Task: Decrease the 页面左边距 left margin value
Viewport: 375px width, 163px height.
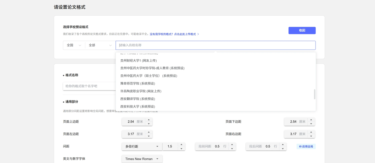Action: (149, 136)
